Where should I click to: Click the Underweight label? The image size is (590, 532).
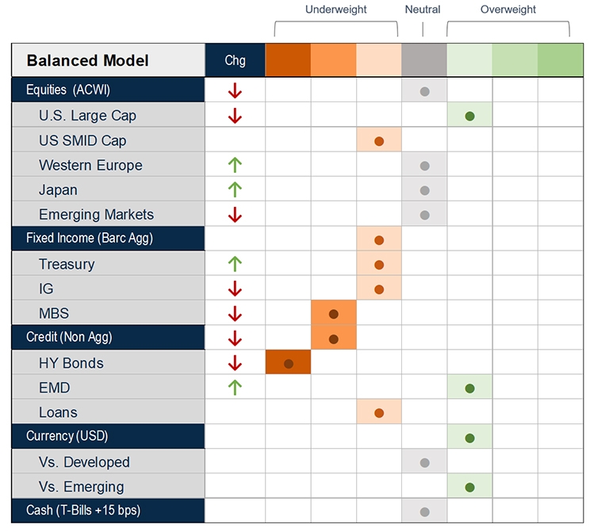[x=335, y=10]
